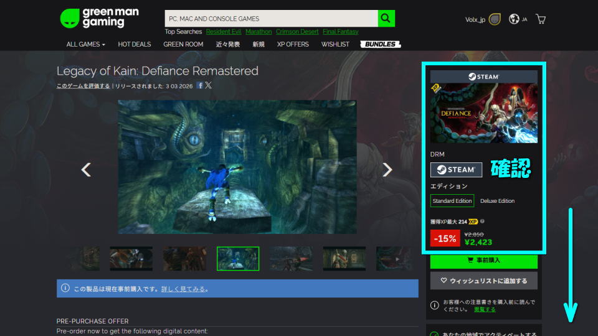This screenshot has width=598, height=336.
Task: Focus the game search input field
Action: click(x=271, y=19)
